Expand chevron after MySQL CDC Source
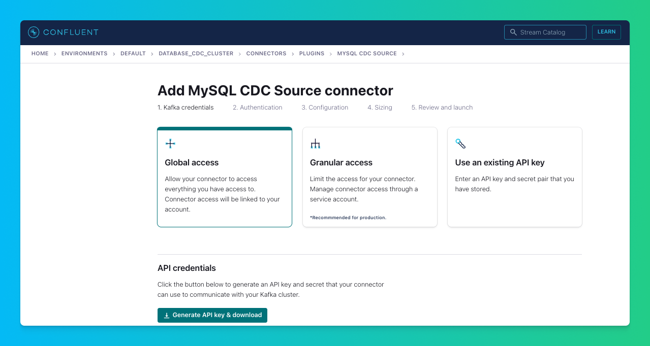This screenshot has height=346, width=650. point(403,54)
